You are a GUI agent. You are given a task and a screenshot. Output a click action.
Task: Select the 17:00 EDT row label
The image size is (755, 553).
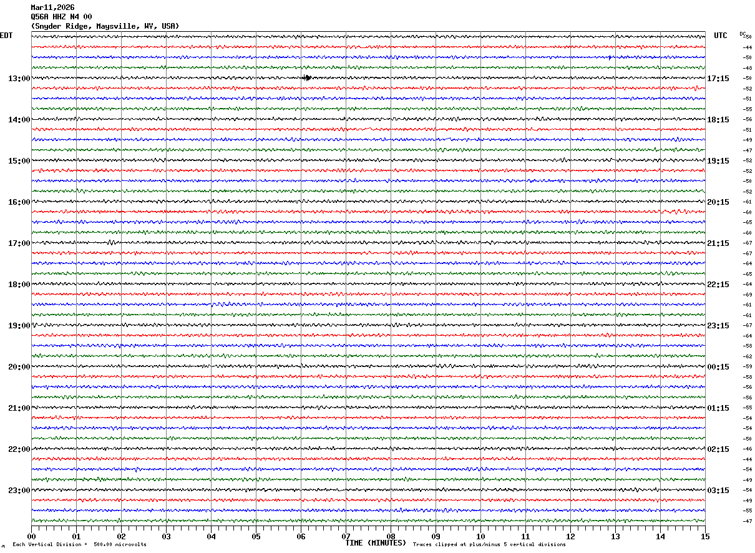(19, 243)
